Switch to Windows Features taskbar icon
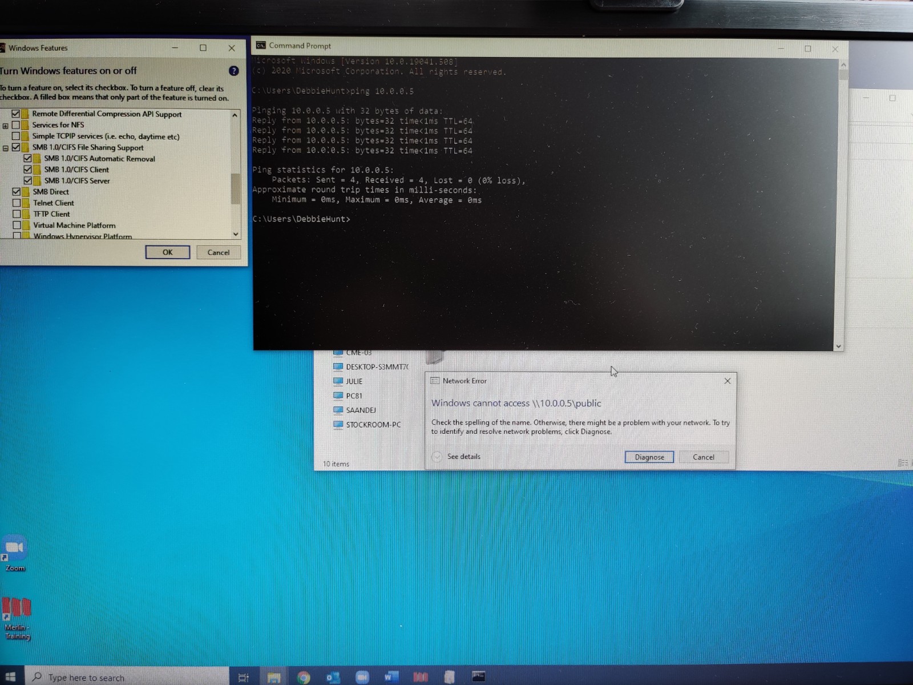This screenshot has height=685, width=913. coord(450,677)
